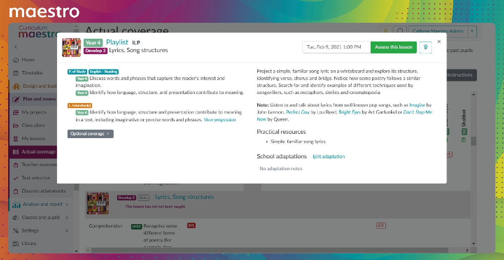Click the Assess this lesson button
Image resolution: width=504 pixels, height=260 pixels.
click(x=393, y=47)
